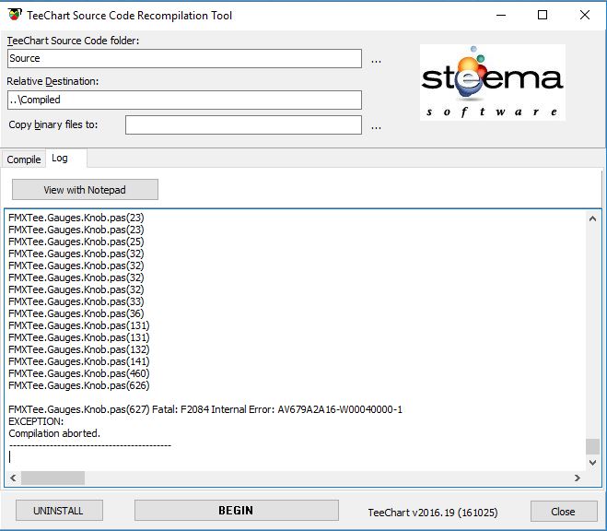Click the Close button at bottom right
The image size is (607, 531).
click(564, 512)
